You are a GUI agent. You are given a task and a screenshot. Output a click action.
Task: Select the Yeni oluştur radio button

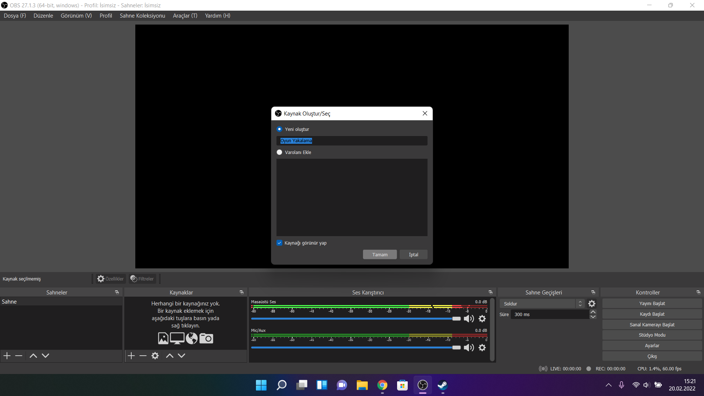[279, 129]
